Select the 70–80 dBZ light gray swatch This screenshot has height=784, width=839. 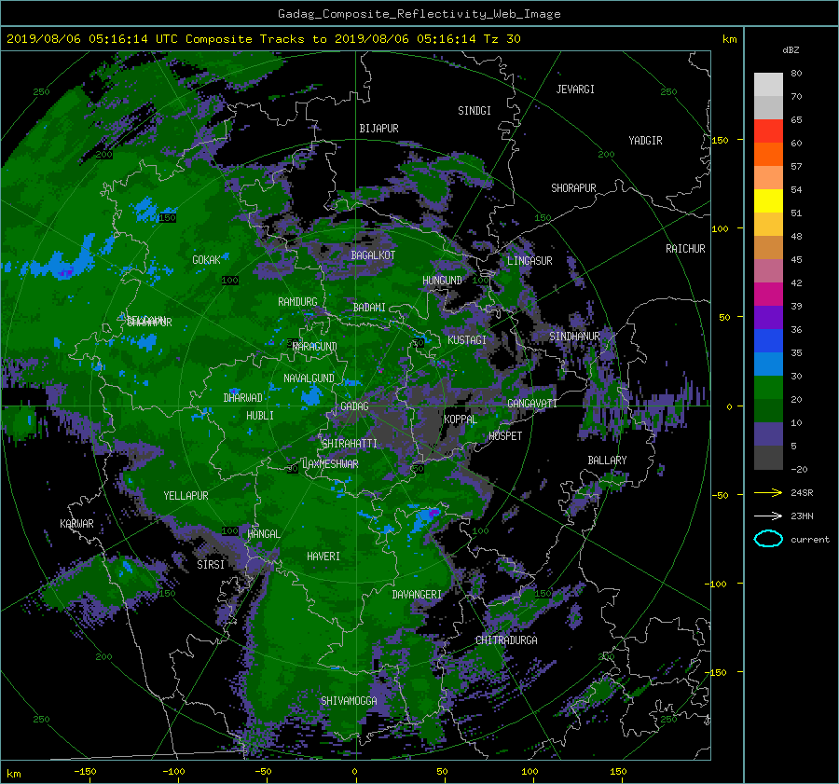768,84
